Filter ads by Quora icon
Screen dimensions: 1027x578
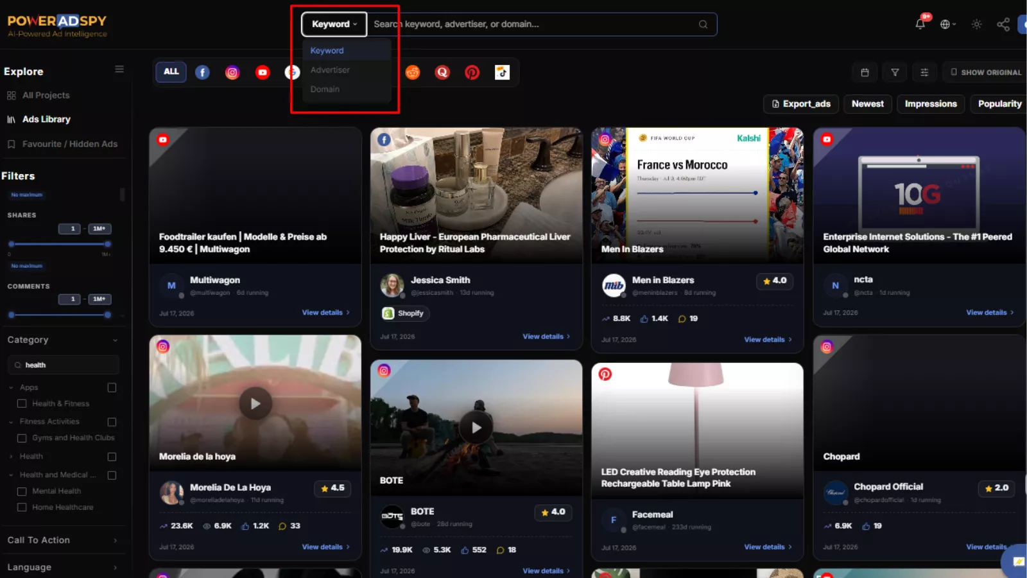point(442,73)
